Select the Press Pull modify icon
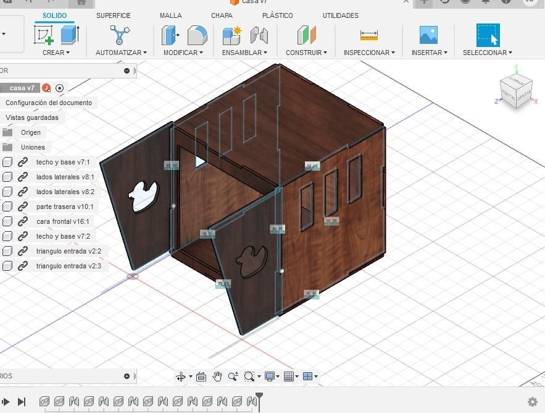Viewport: 545px width, 413px height. click(170, 35)
